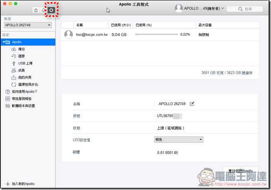Open 還原 restore section

pyautogui.click(x=22, y=56)
